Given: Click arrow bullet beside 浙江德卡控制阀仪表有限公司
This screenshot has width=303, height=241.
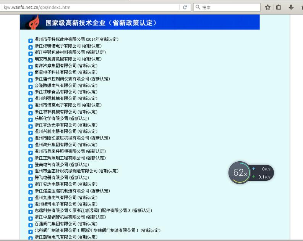Looking at the screenshot, I should point(31,80).
